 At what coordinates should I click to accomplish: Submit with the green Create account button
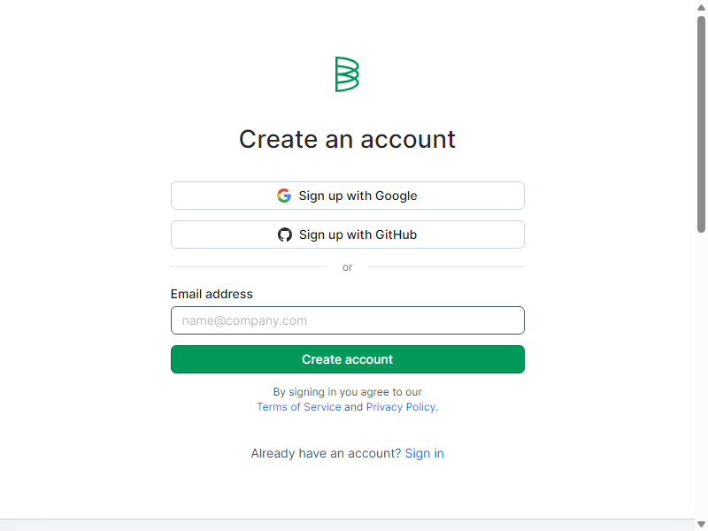coord(347,359)
